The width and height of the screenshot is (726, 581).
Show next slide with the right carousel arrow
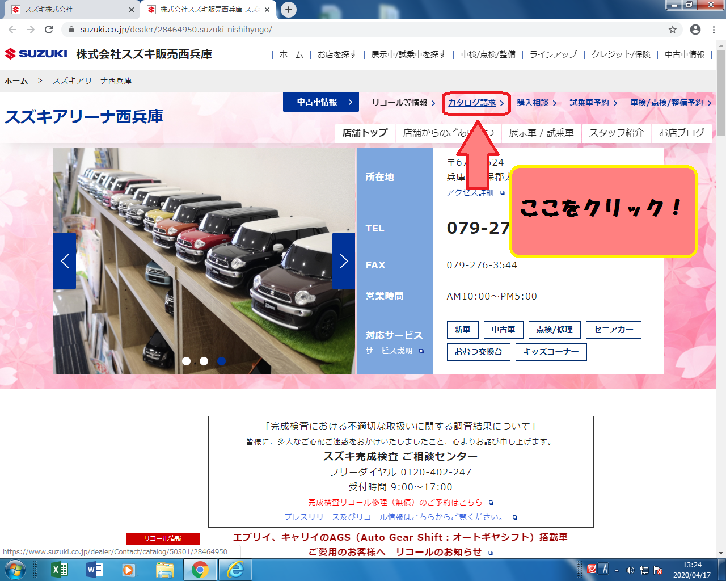click(x=344, y=261)
